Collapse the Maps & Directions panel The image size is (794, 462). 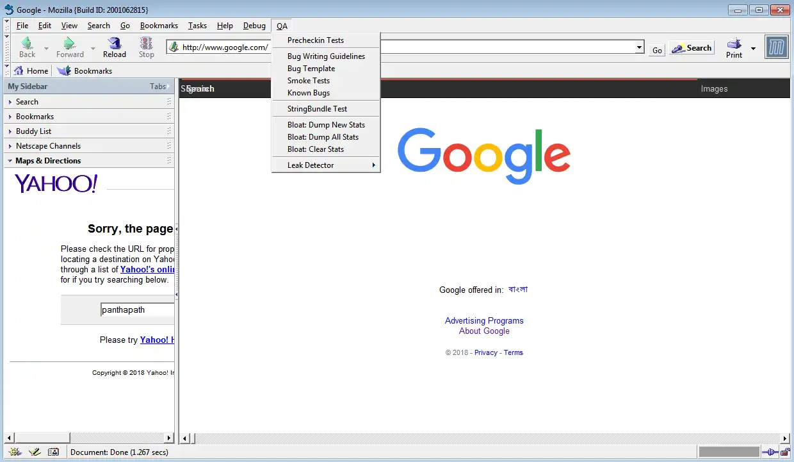88,161
